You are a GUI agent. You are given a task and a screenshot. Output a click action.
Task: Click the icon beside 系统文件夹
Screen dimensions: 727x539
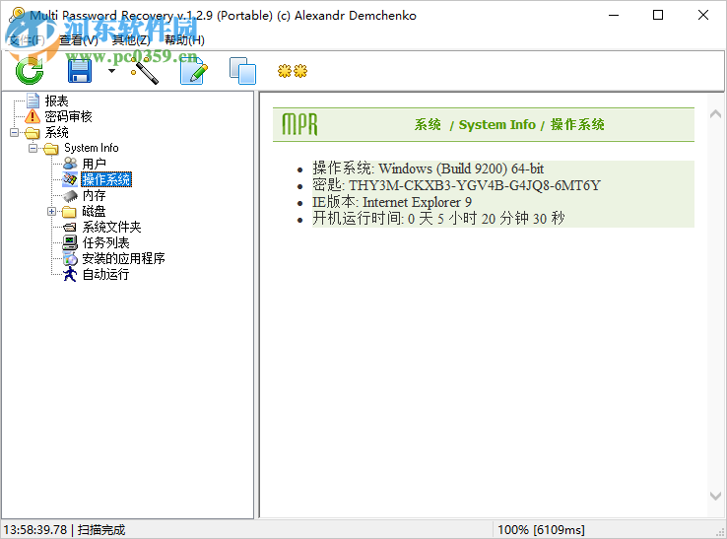[70, 228]
